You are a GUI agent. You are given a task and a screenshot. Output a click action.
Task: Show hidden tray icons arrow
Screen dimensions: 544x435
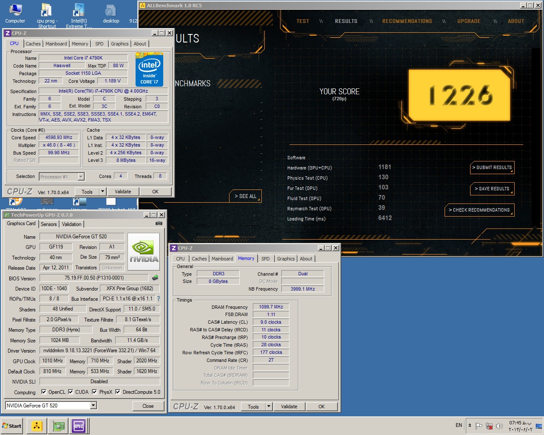coord(470,425)
